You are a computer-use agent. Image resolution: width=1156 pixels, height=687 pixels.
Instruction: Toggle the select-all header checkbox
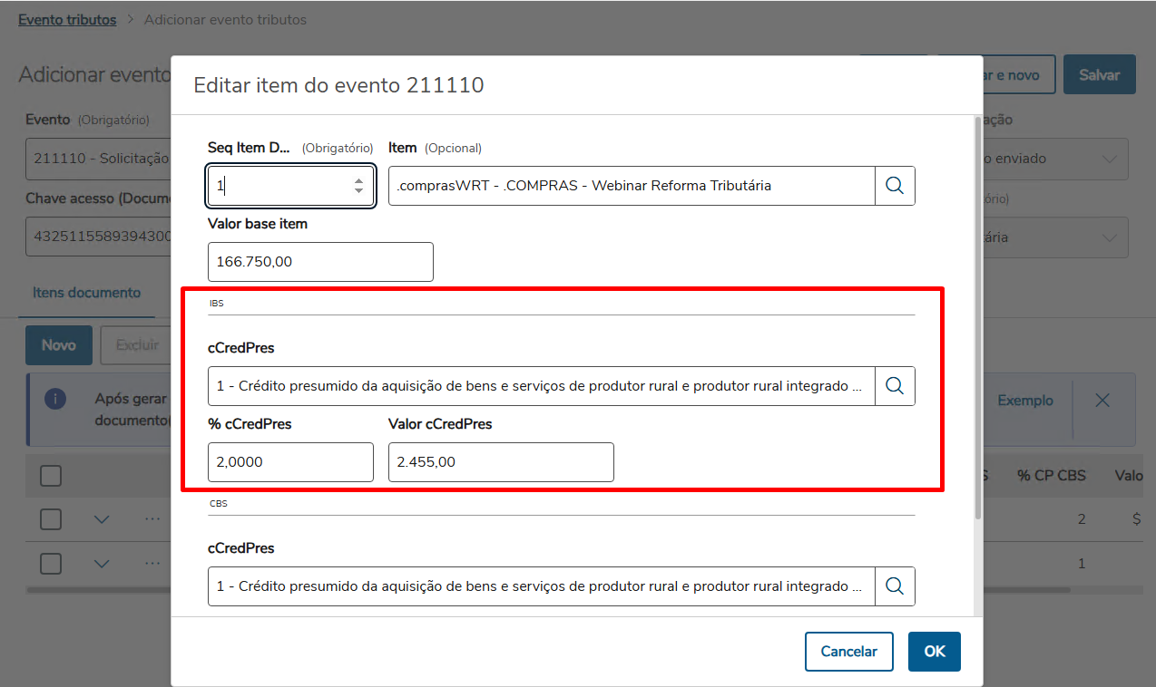(x=51, y=475)
